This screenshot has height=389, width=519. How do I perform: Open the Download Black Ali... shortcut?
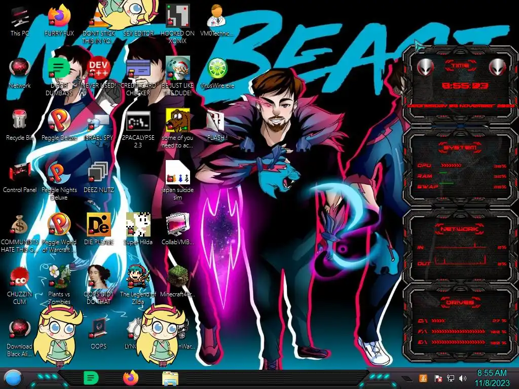click(x=20, y=338)
